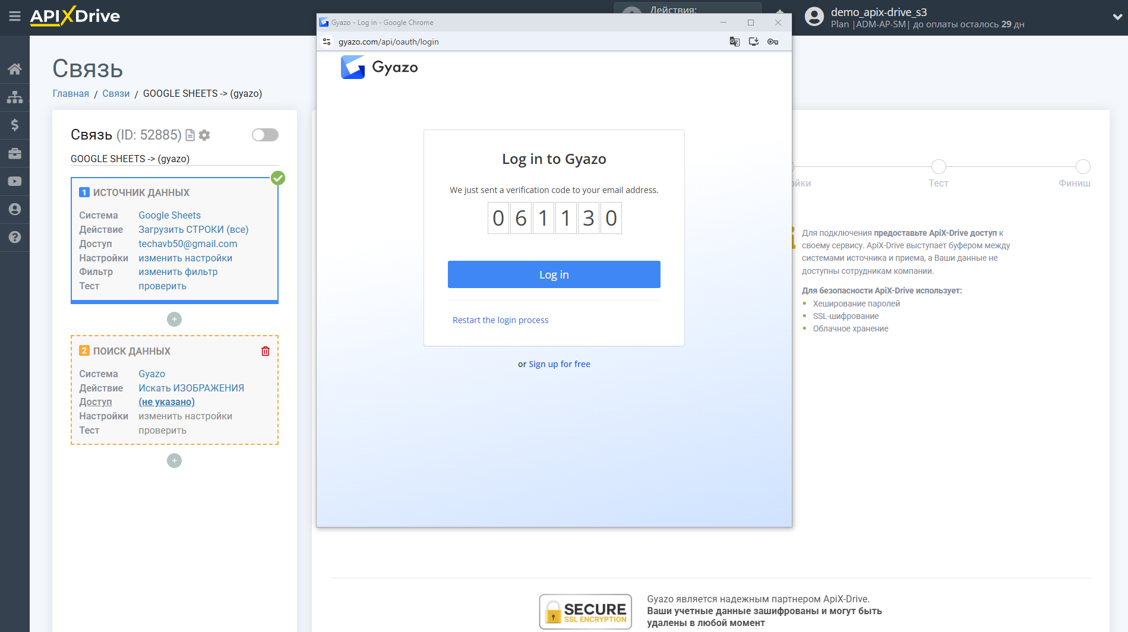Click Restart the login process
Image resolution: width=1128 pixels, height=632 pixels.
click(x=500, y=320)
